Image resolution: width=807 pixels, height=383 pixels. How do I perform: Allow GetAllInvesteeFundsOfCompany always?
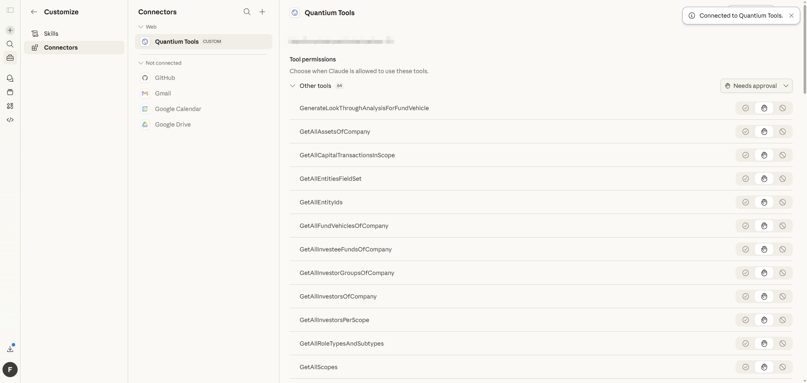tap(745, 249)
